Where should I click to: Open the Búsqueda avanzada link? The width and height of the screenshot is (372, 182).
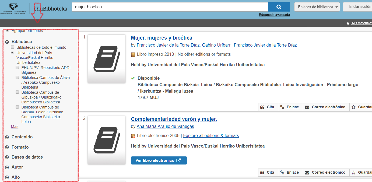[x=274, y=15]
